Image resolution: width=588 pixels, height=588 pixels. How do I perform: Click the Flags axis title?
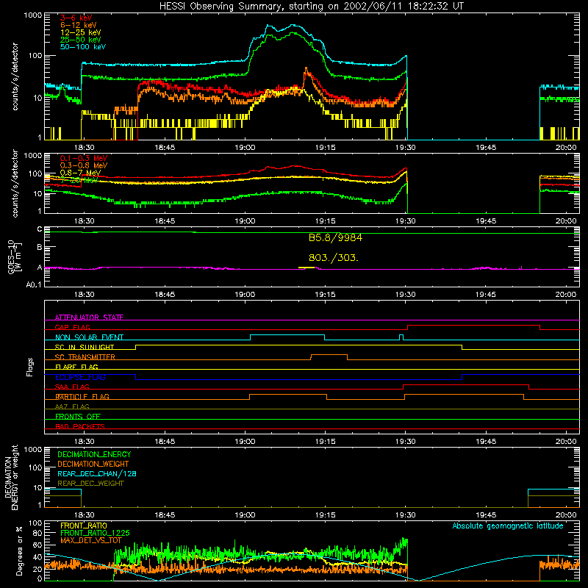click(x=30, y=367)
